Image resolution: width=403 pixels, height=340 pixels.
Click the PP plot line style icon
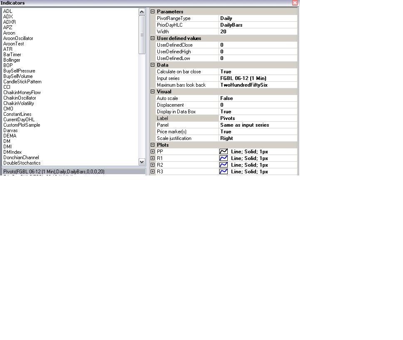223,152
